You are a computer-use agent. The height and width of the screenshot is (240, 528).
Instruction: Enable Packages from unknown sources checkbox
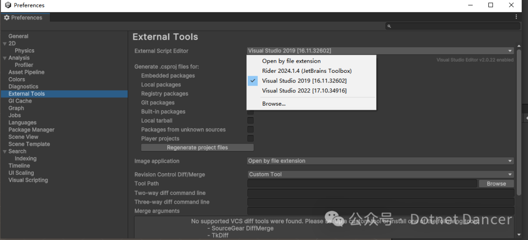coord(250,130)
